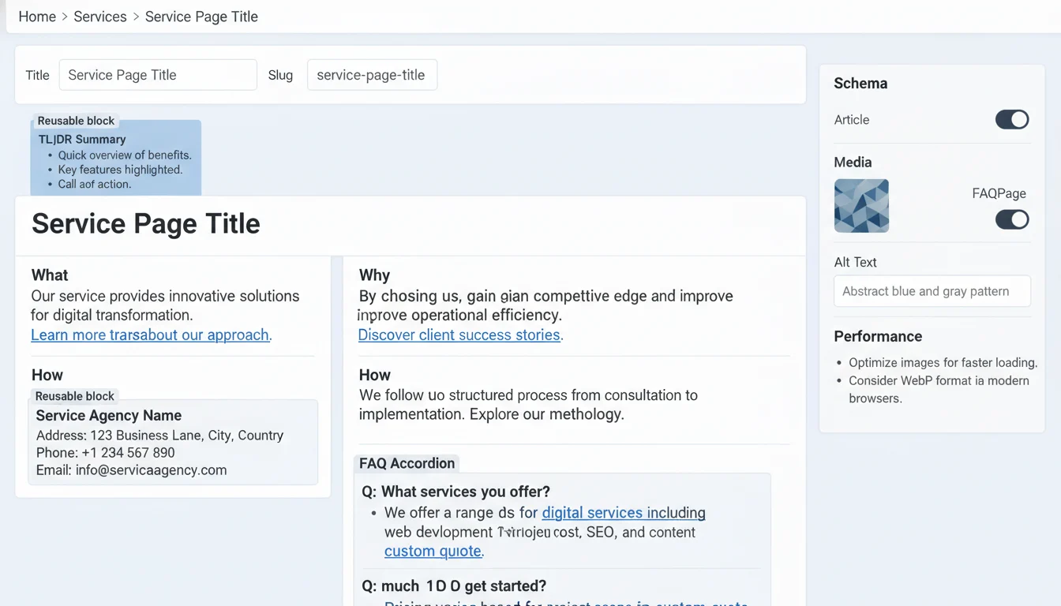Follow the Learn more about our approach link
Viewport: 1061px width, 606px height.
tap(150, 335)
